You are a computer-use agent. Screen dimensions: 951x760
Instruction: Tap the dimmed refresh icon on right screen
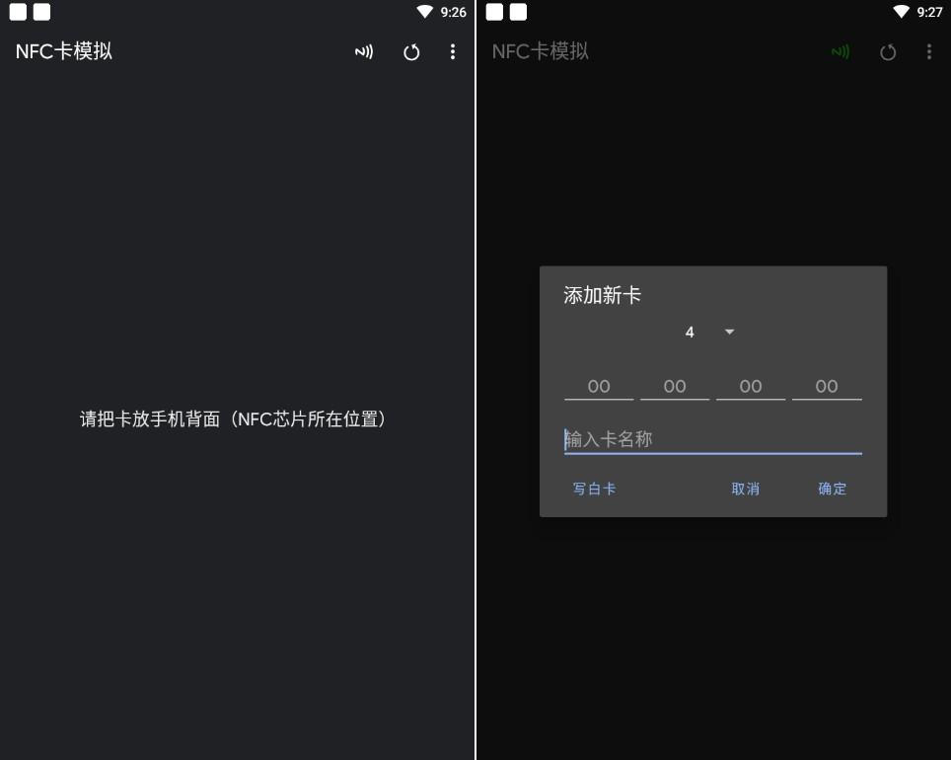[887, 52]
